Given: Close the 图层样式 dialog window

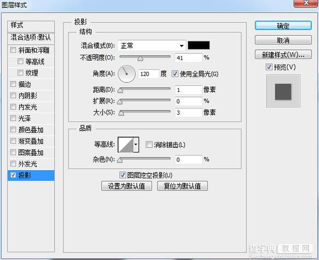Looking at the screenshot, I should click(x=306, y=3).
